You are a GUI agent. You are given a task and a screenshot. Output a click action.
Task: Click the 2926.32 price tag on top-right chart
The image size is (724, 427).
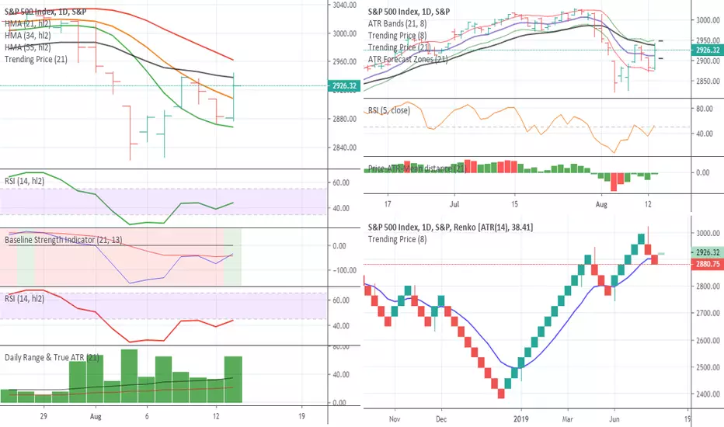708,50
